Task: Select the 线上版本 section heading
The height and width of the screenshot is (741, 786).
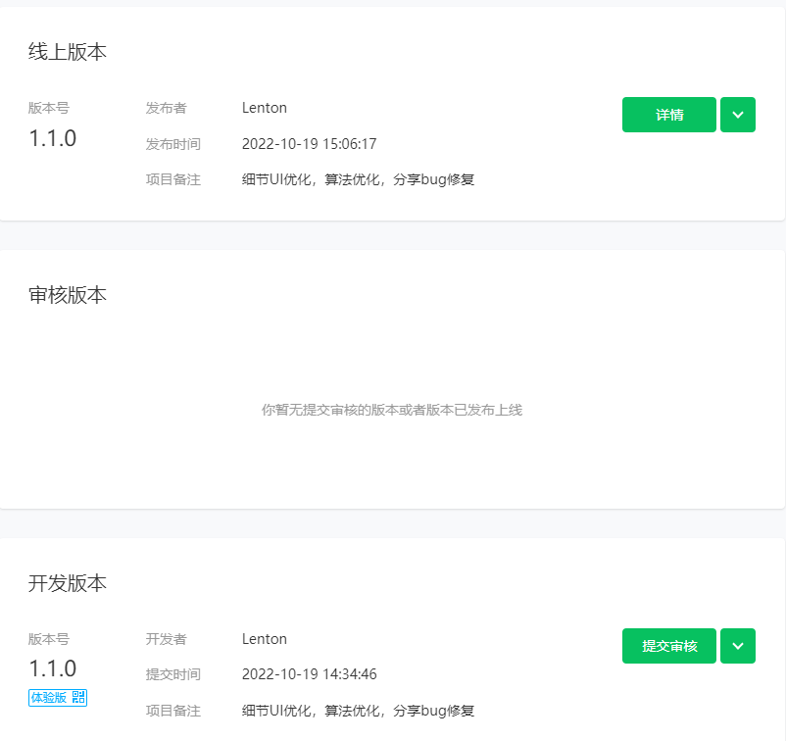Action: [68, 52]
